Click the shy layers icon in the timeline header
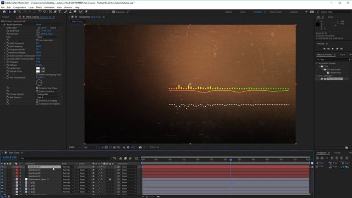Viewport: 352px width, 198px height. (120, 158)
